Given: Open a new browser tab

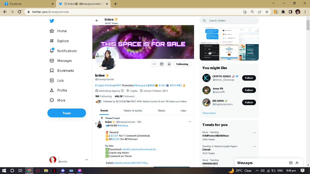Looking at the screenshot, I should point(115,4).
